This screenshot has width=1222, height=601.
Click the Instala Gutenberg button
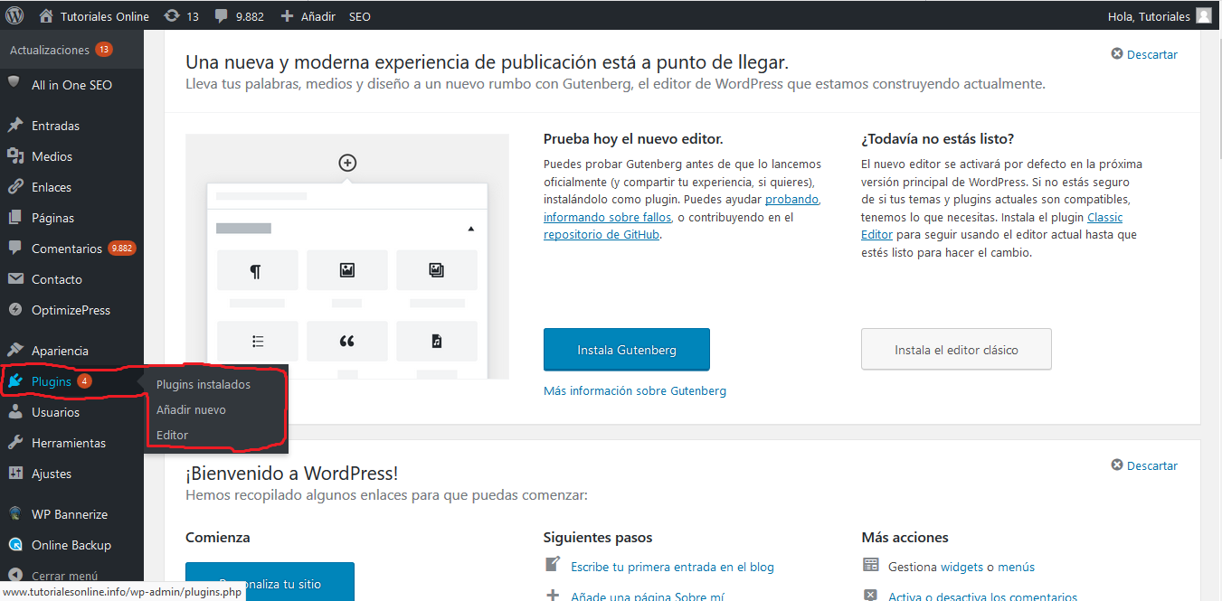click(627, 350)
